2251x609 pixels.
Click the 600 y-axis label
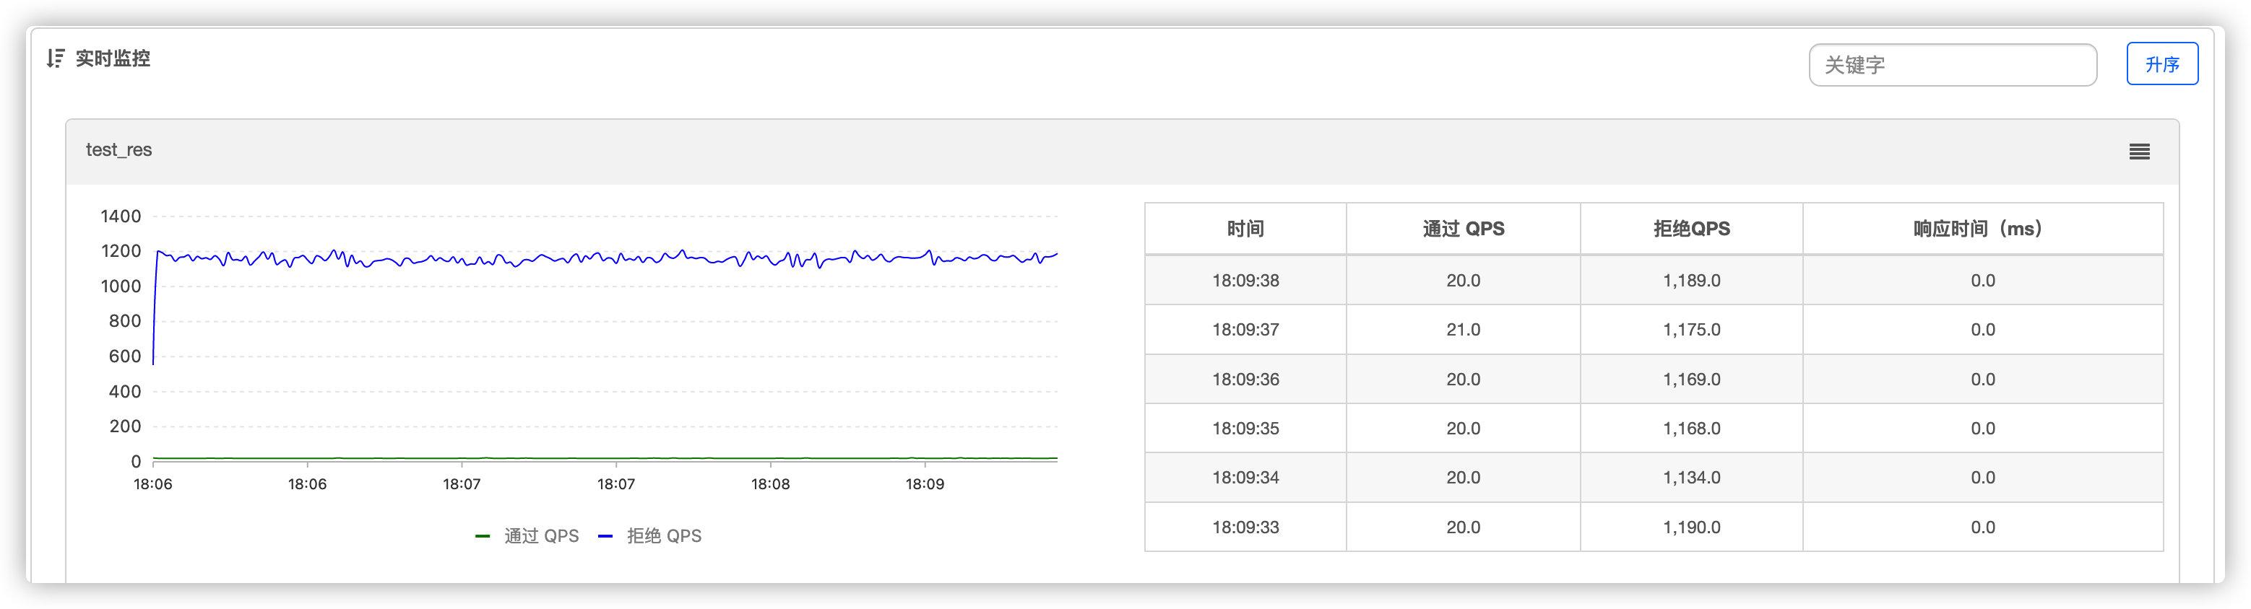point(125,356)
